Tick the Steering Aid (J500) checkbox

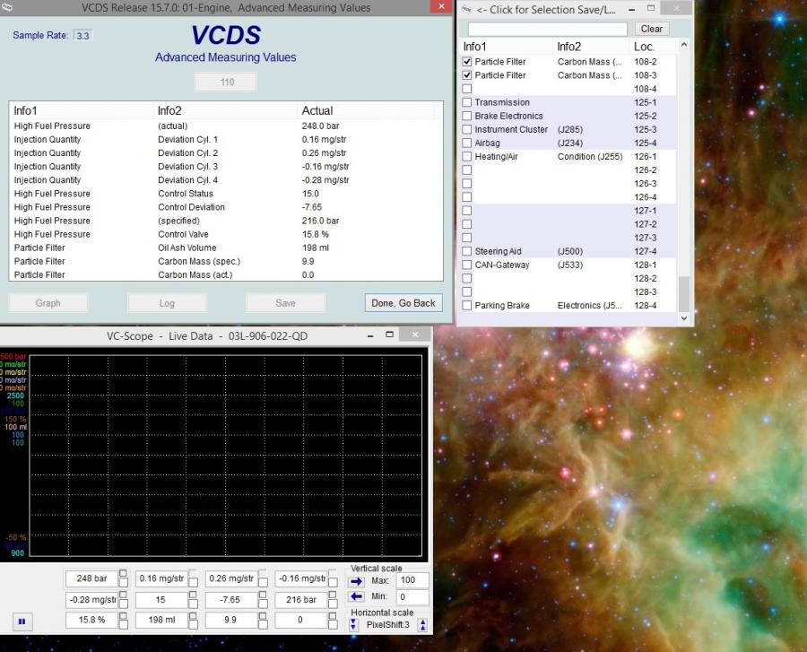tap(466, 252)
